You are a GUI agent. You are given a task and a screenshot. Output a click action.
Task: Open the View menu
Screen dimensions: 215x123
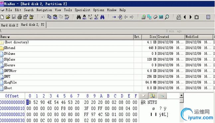(x=58, y=10)
